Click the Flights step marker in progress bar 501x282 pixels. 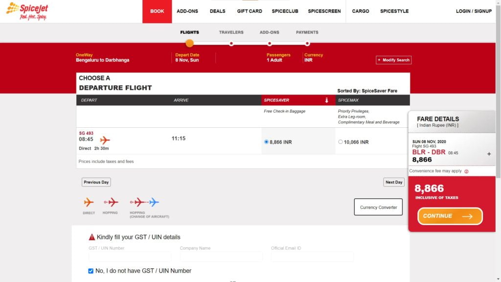click(x=189, y=43)
